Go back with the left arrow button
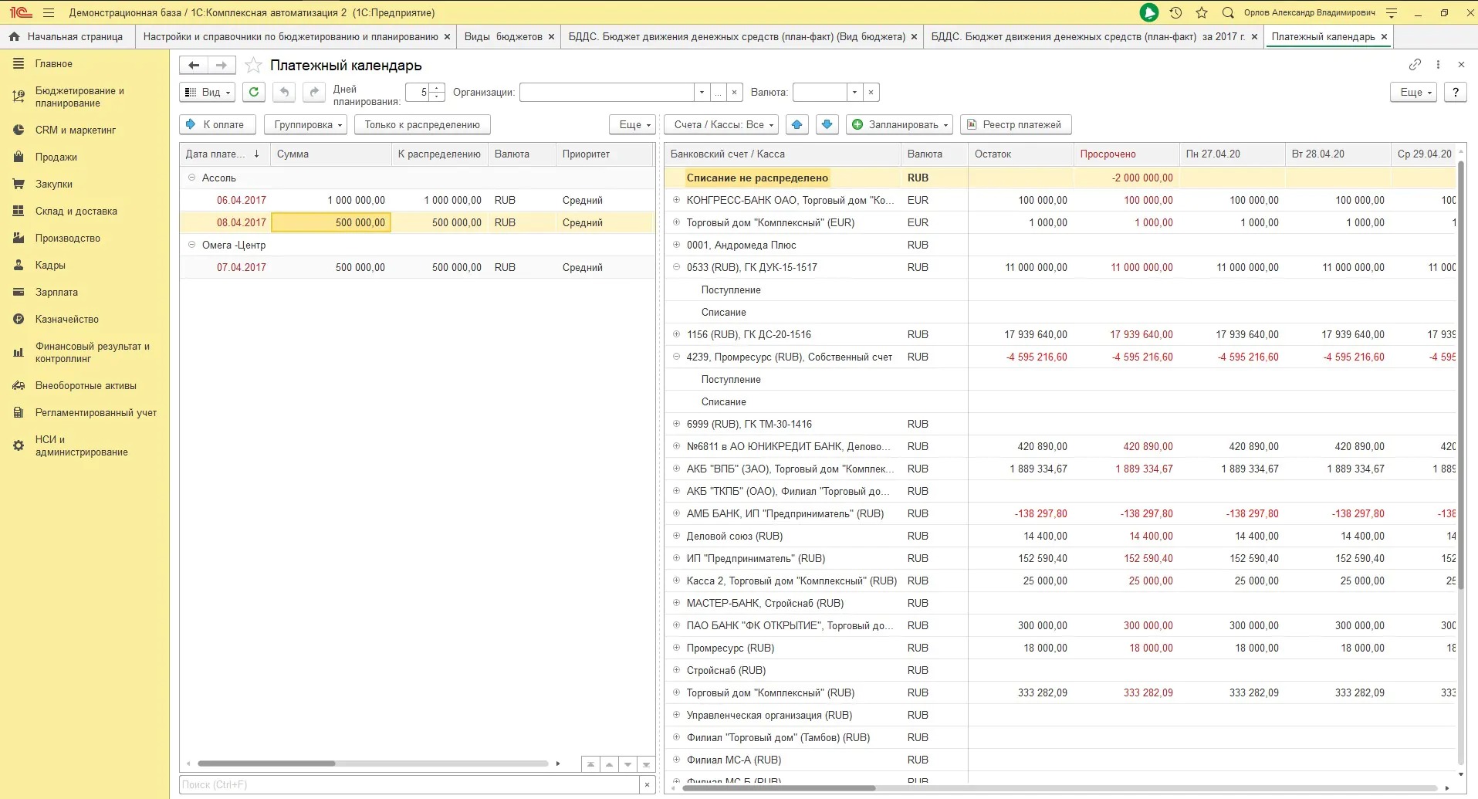The image size is (1478, 799). tap(194, 66)
